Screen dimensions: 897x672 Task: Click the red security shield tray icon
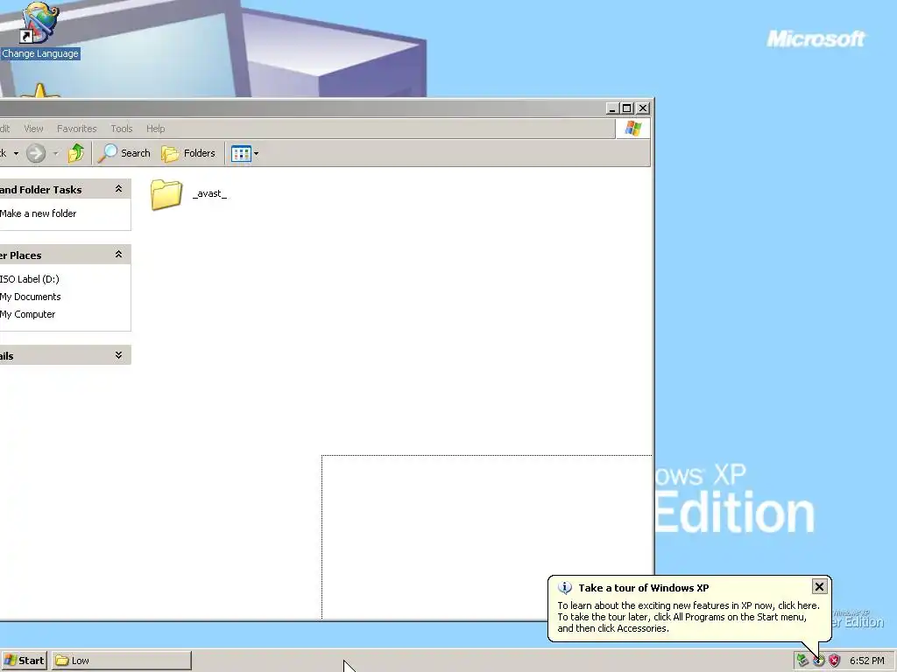[835, 661]
